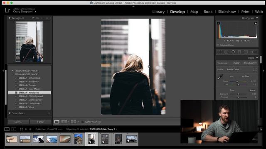Switch to Before/After top-bottom view
Screen dimensions: 266x149
(x=73, y=122)
